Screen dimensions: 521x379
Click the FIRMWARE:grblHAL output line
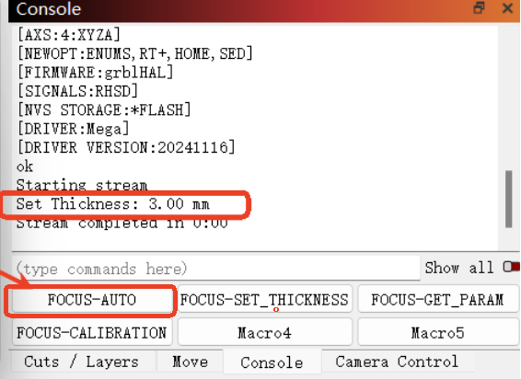96,73
